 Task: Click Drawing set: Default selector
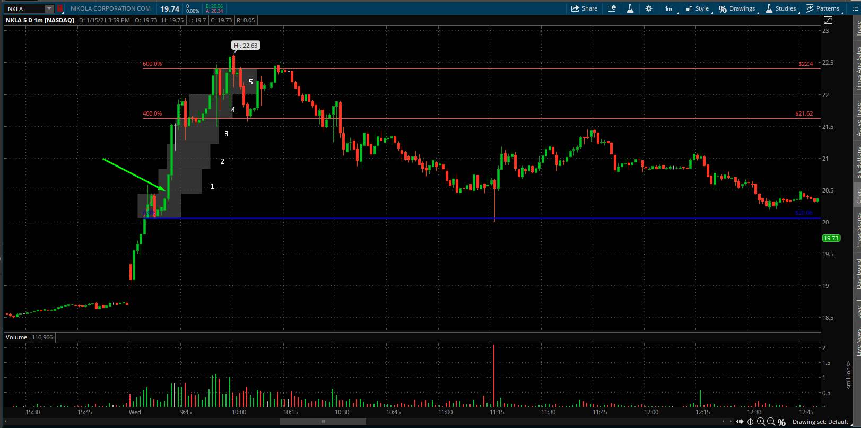click(x=820, y=422)
